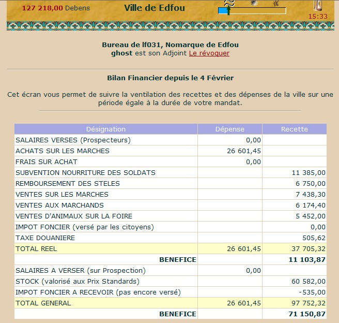Click the hourglass icon above 15:33
Image resolution: width=339 pixels, height=323 pixels.
click(318, 5)
